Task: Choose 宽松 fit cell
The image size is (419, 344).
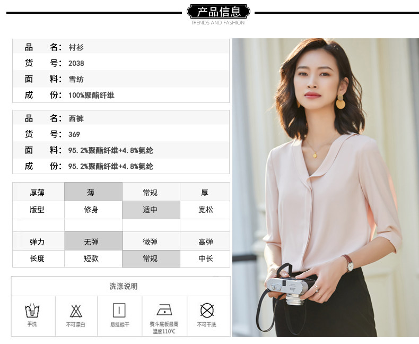Action: click(205, 210)
